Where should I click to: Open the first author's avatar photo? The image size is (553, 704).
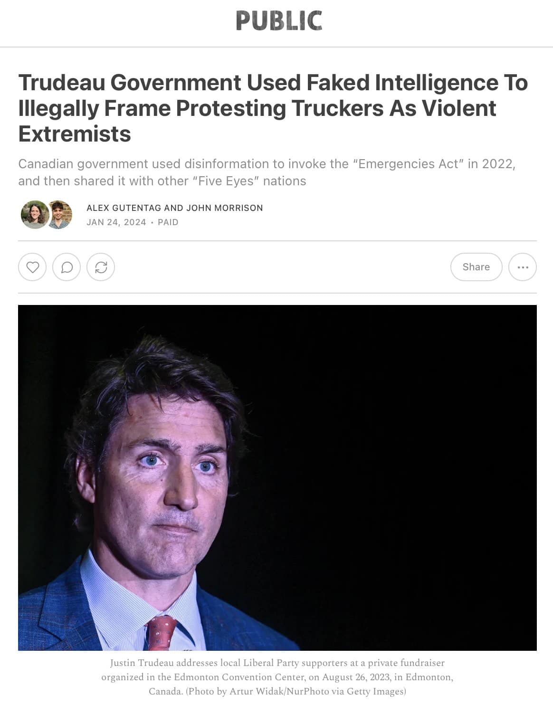click(35, 215)
